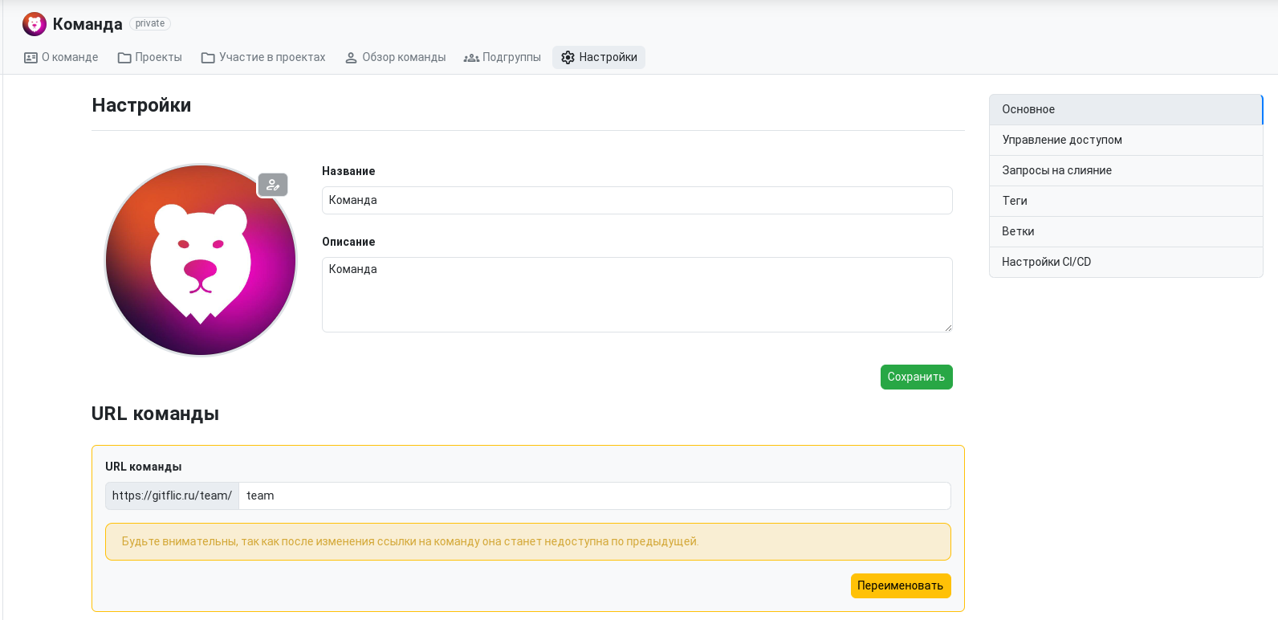
Task: Click the large team avatar image
Action: 201,260
